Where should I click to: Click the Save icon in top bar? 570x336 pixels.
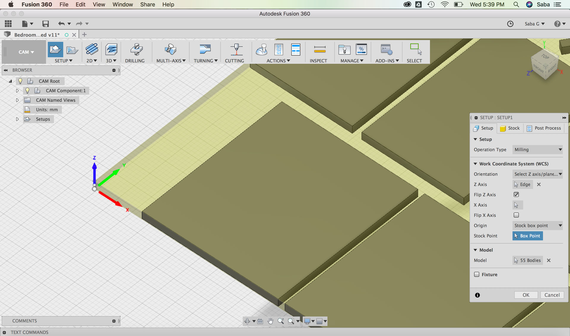[45, 24]
